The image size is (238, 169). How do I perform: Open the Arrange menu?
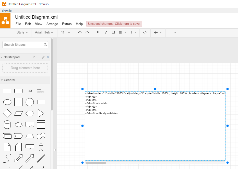point(52,24)
